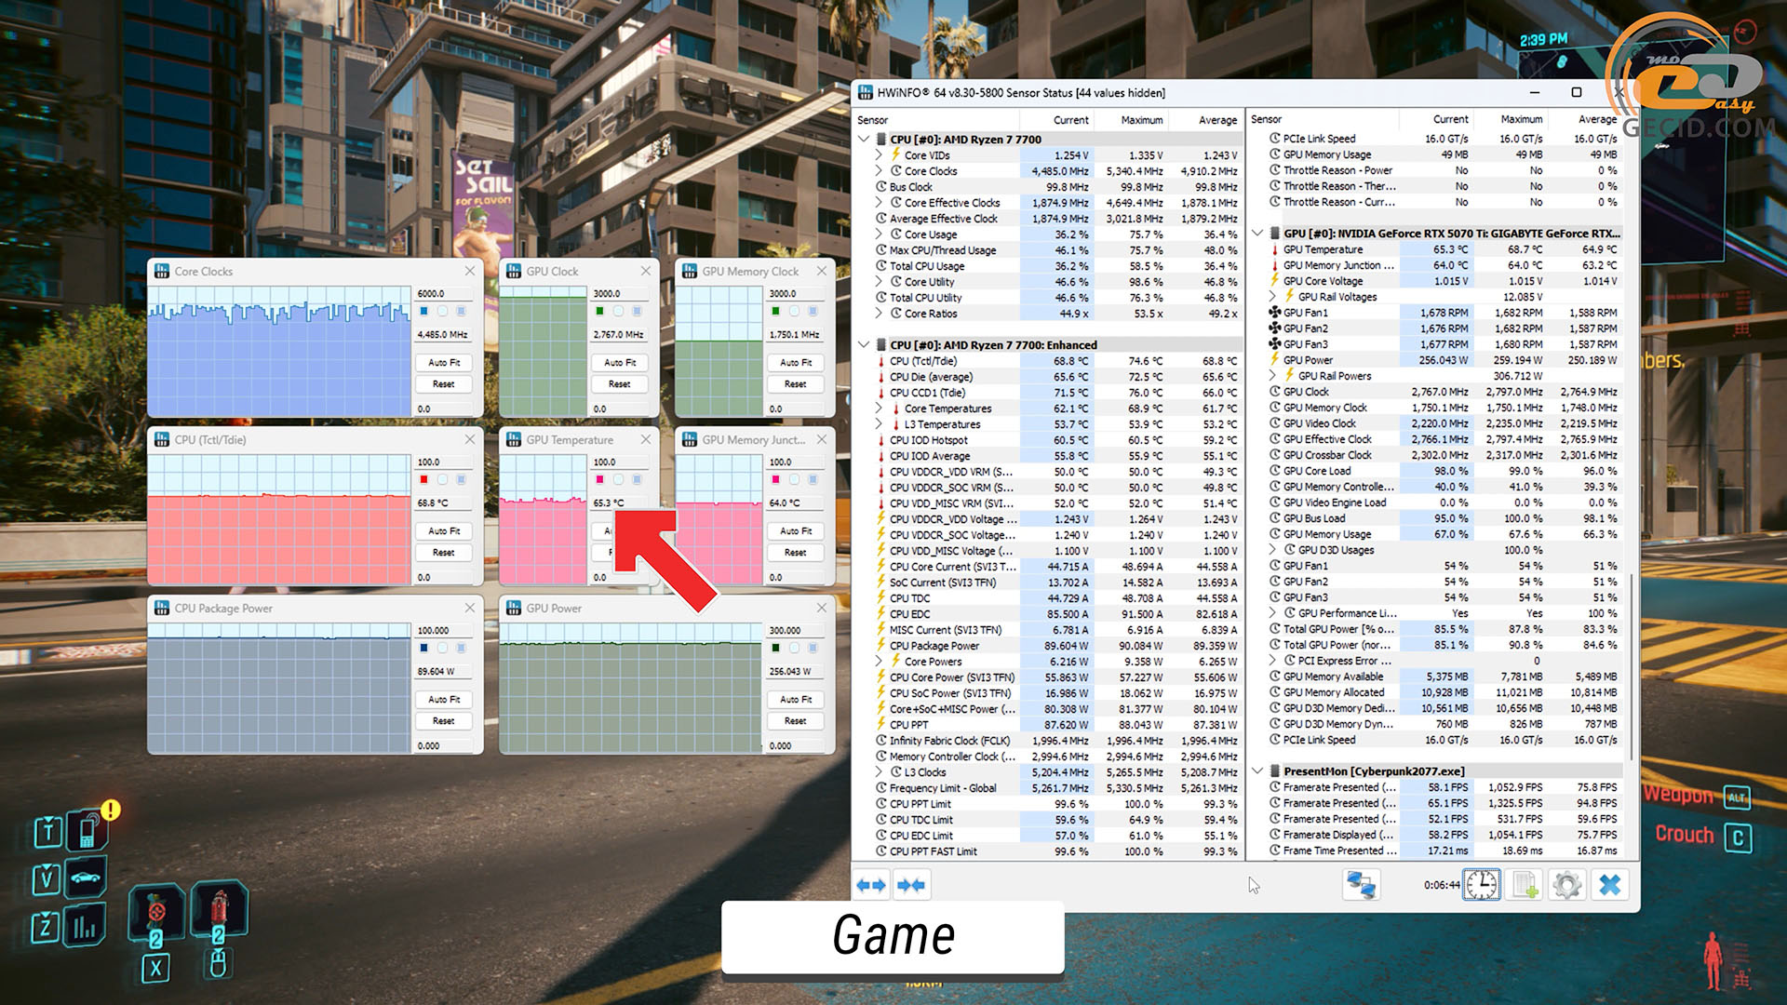Open the remote network monitoring icon

coord(1361,885)
